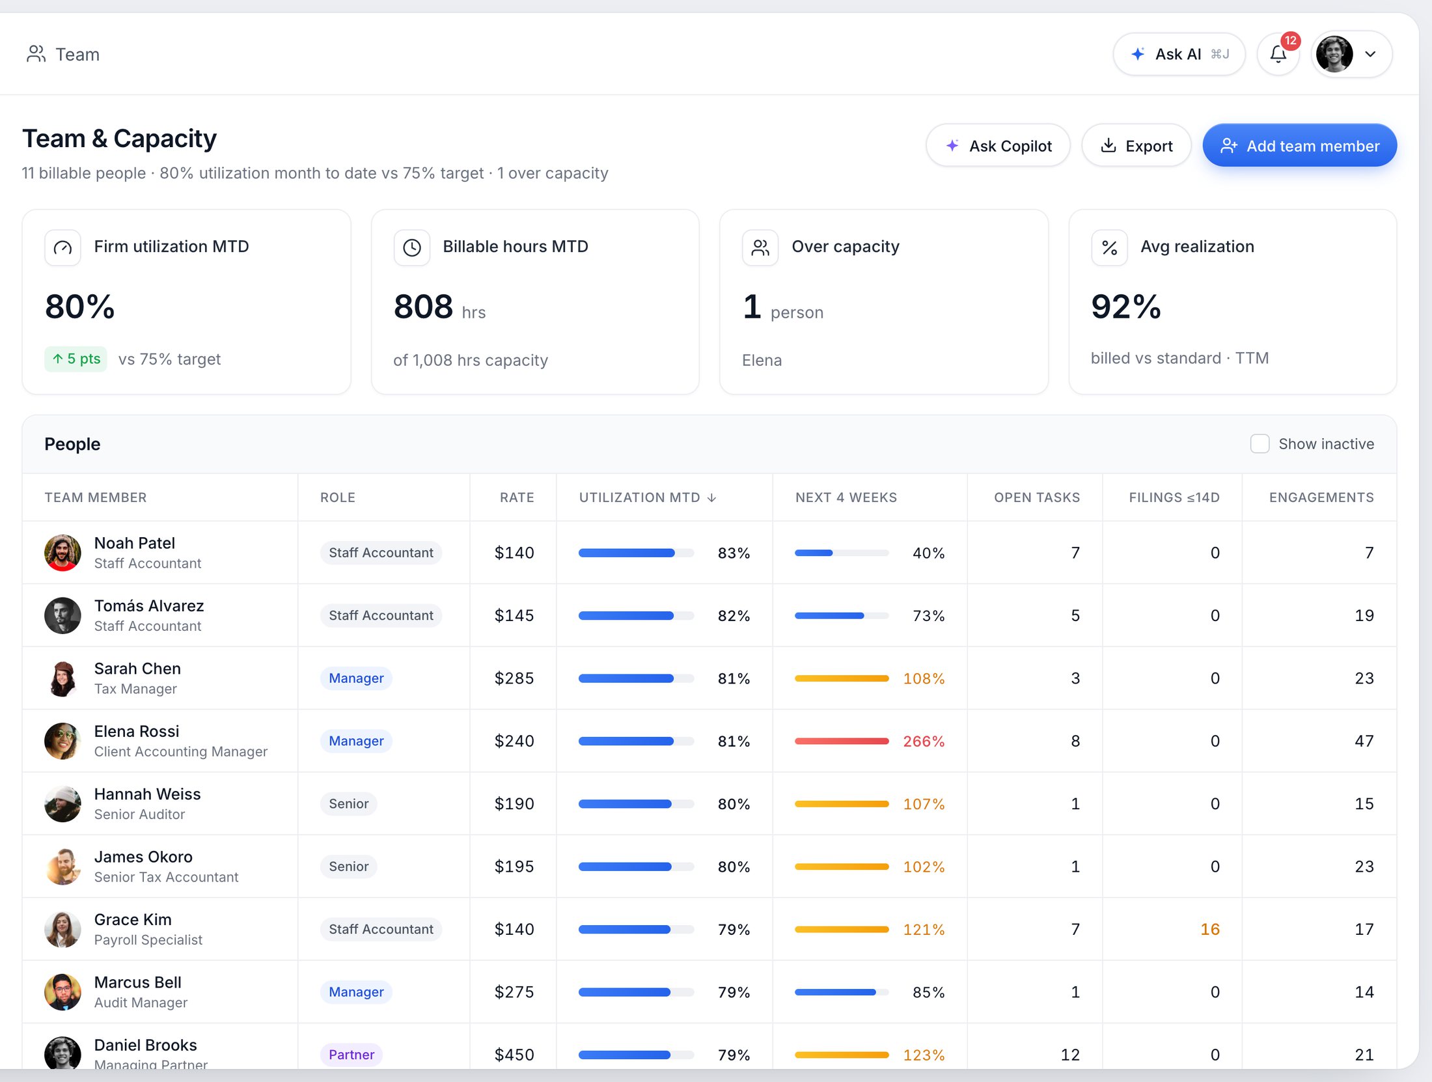This screenshot has height=1082, width=1432.
Task: Click Noah Patel's 83% utilization bar
Action: click(x=636, y=553)
